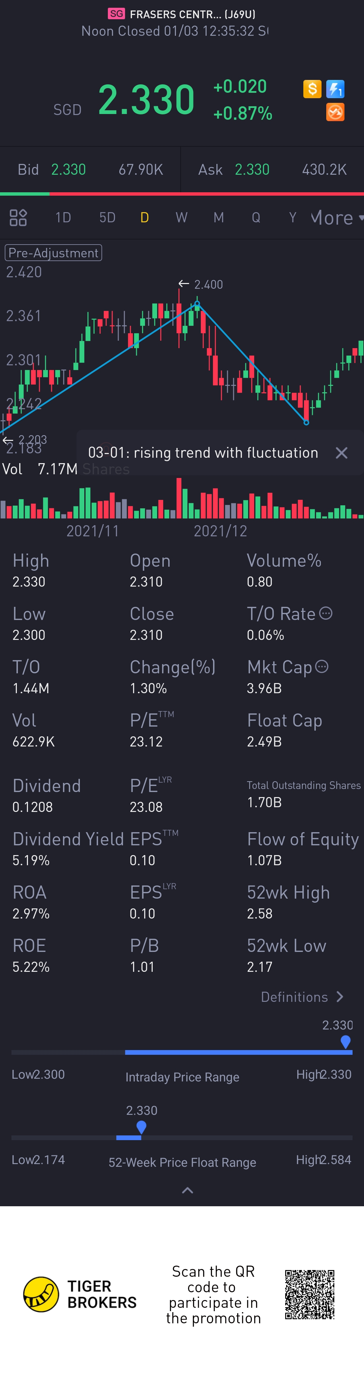Tap the Intraday Price Range marker
364x1383 pixels.
tap(346, 1042)
